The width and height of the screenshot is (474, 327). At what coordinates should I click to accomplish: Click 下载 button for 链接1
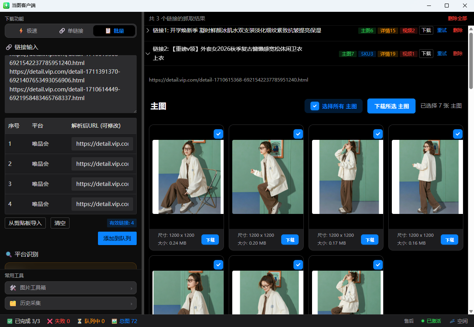tap(426, 30)
